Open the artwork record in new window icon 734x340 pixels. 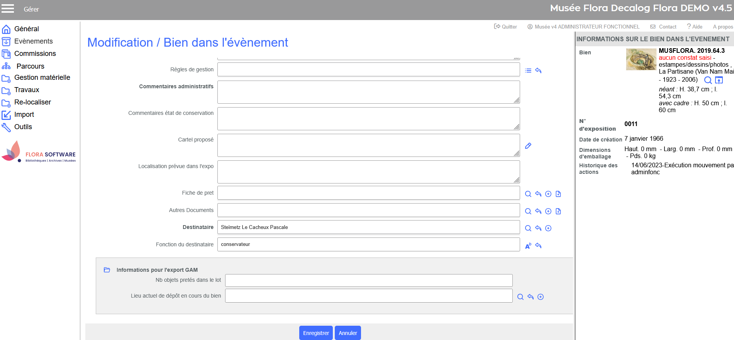[719, 80]
